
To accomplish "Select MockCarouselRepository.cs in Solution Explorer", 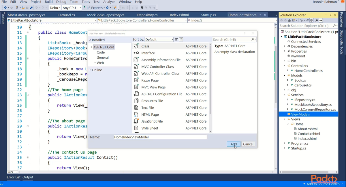I will click(x=315, y=109).
